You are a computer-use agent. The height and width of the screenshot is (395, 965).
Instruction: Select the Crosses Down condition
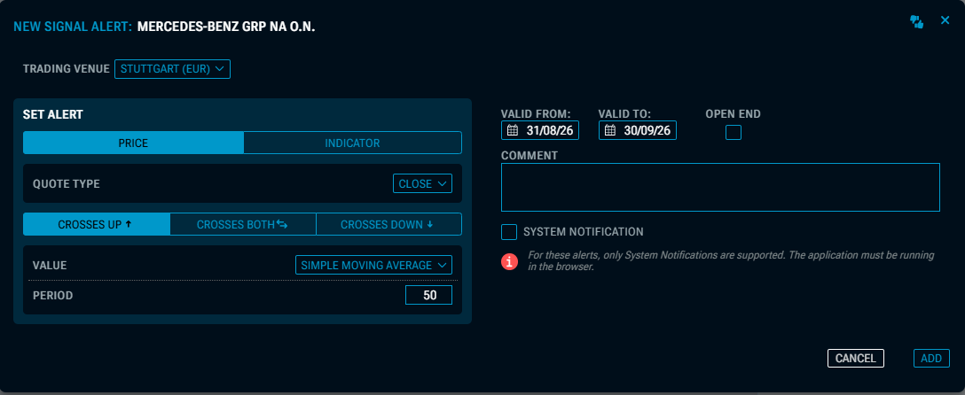tap(388, 224)
